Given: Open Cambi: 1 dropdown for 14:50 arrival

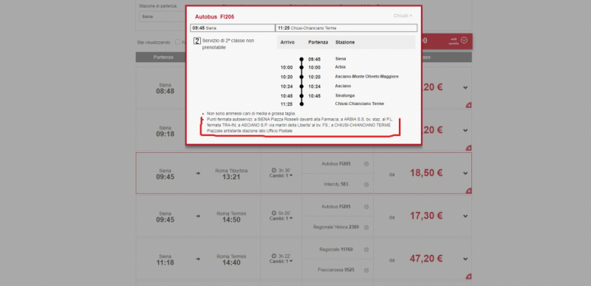Looking at the screenshot, I should point(281,219).
